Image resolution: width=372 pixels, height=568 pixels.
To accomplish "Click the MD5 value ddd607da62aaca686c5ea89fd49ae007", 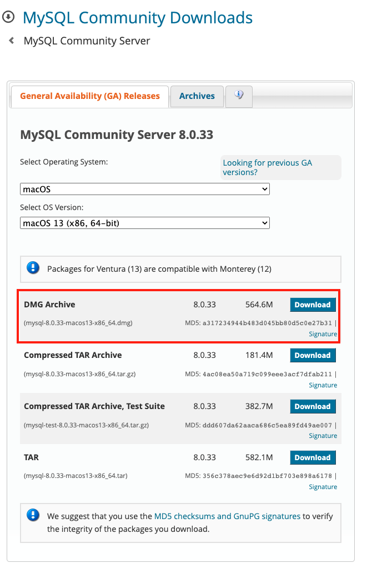I will pyautogui.click(x=267, y=425).
